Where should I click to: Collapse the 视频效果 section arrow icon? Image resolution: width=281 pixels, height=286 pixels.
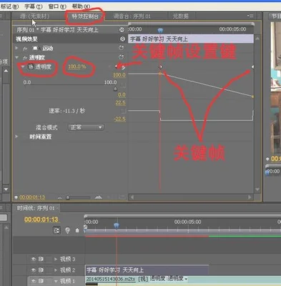tap(122, 39)
